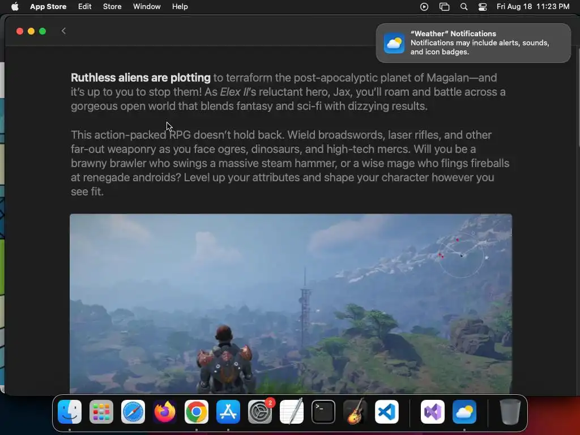580x435 pixels.
Task: Open Visual Studio from the Dock
Action: 433,412
